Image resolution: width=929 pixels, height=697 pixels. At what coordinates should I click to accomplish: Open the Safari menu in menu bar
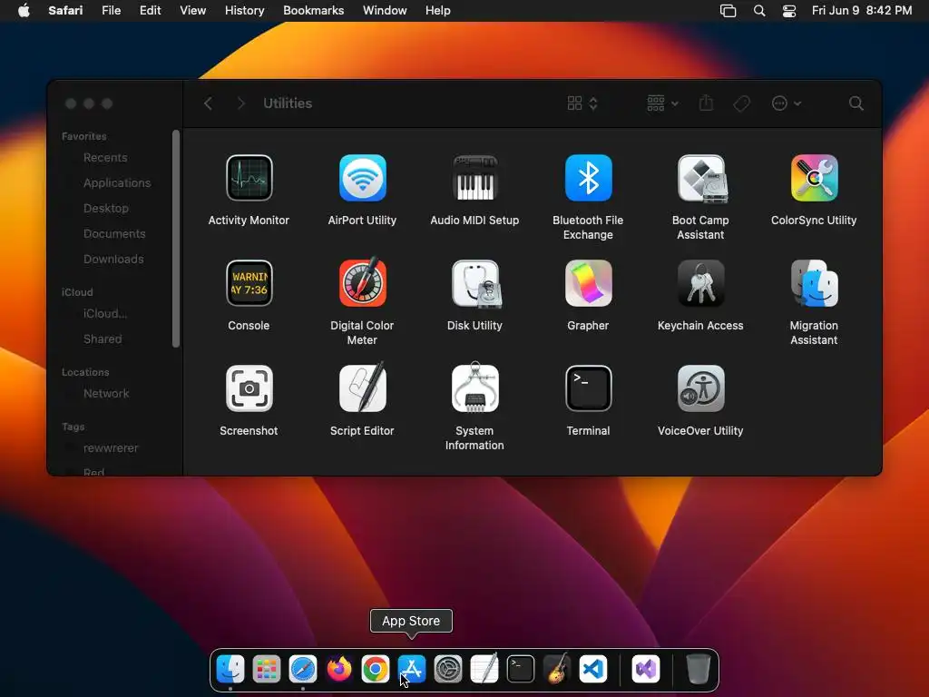pyautogui.click(x=65, y=11)
